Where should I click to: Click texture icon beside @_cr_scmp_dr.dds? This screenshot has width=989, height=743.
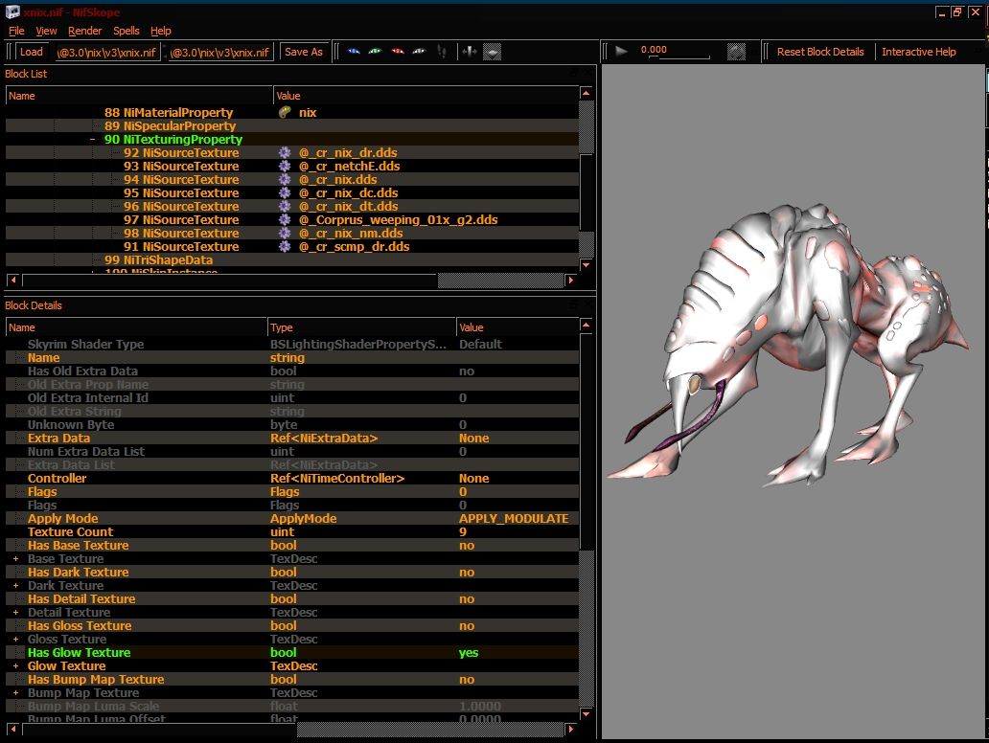pos(285,246)
